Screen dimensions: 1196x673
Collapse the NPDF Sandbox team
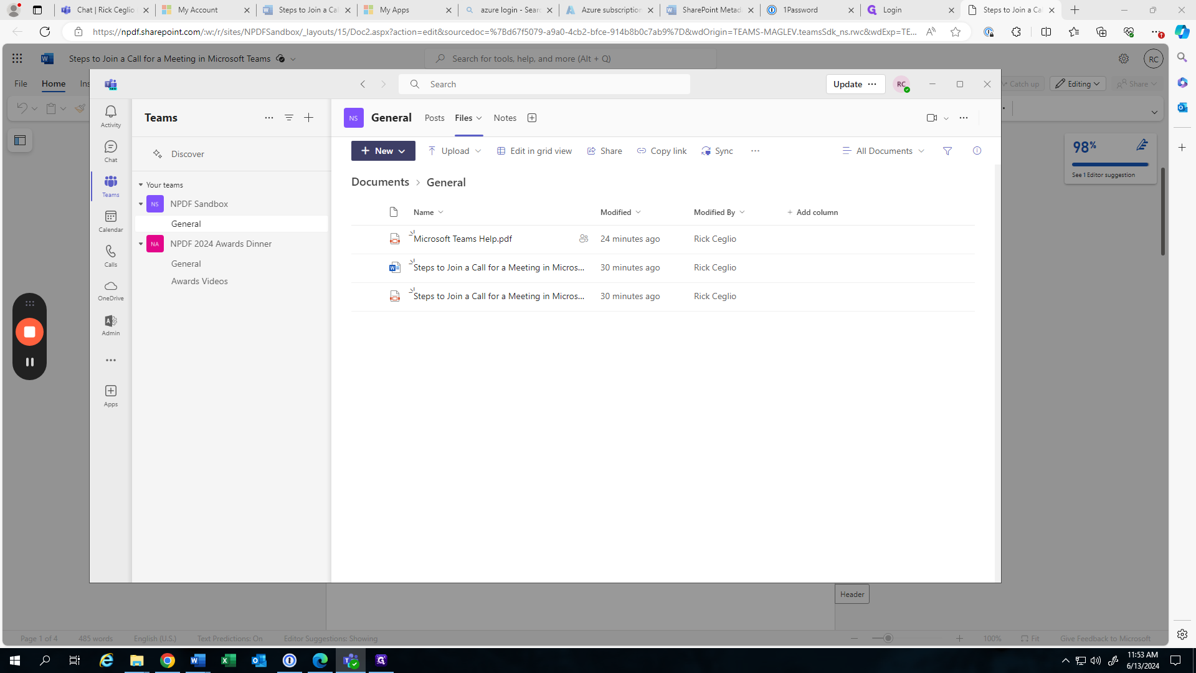[x=141, y=204]
